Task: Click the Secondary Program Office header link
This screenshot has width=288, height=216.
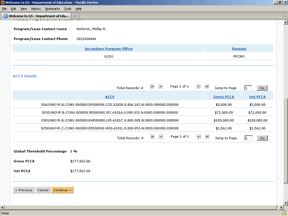Action: pyautogui.click(x=108, y=49)
